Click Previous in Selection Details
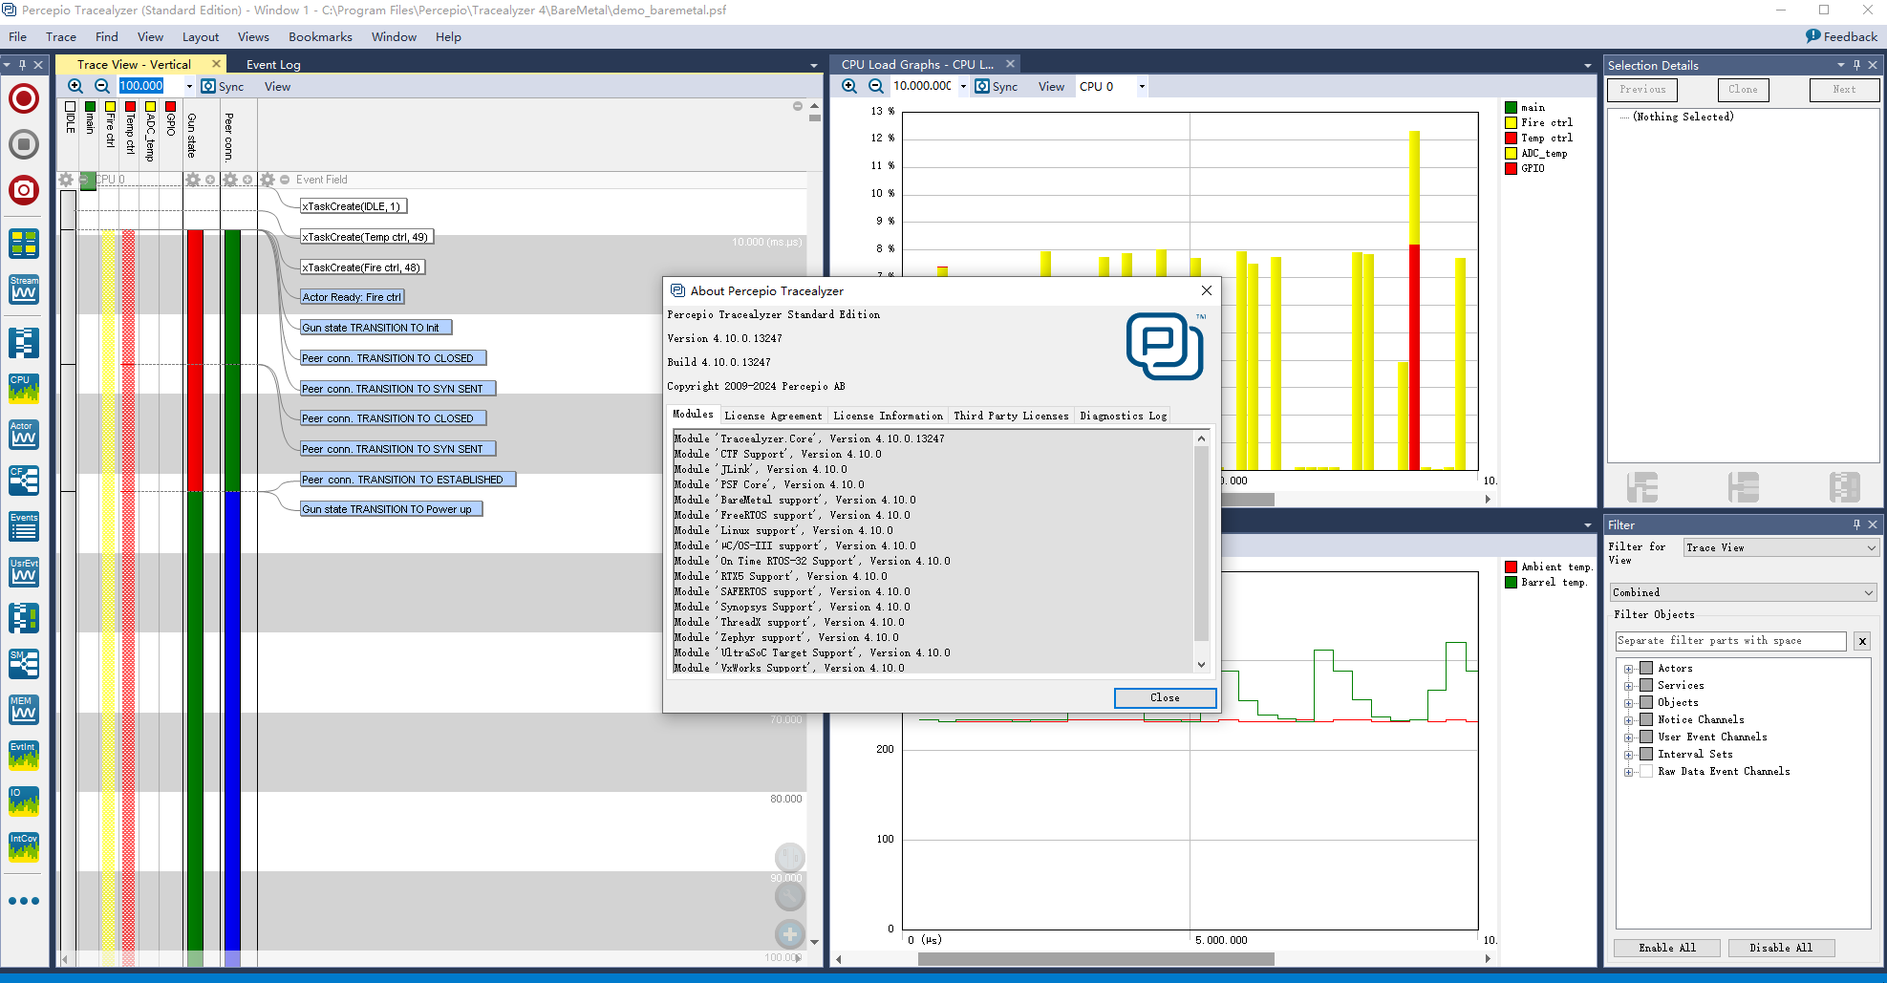The width and height of the screenshot is (1887, 983). click(x=1642, y=89)
